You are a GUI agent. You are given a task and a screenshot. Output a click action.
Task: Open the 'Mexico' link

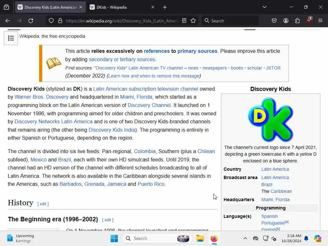click(38, 160)
